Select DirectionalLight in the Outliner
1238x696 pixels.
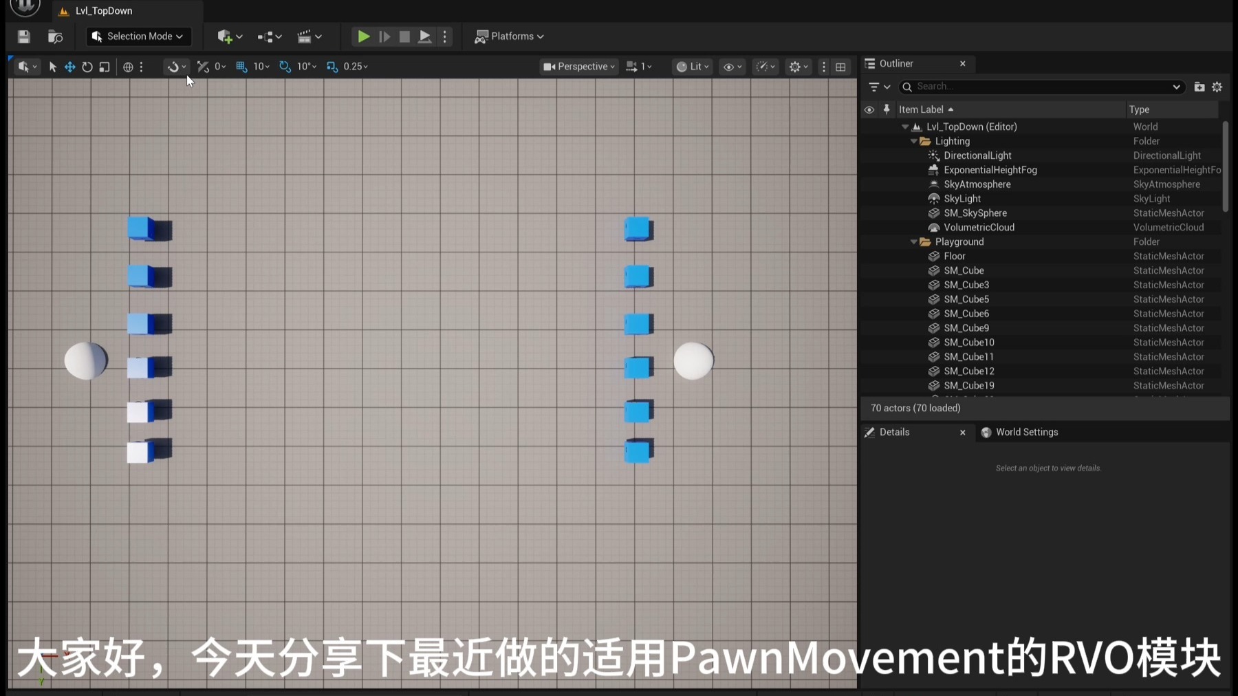click(x=1041, y=156)
